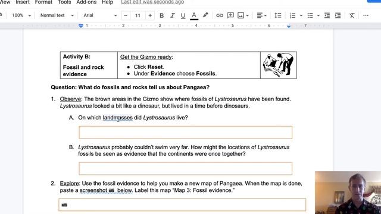Insert a link with chain icon
Image resolution: width=381 pixels, height=214 pixels.
(220, 15)
